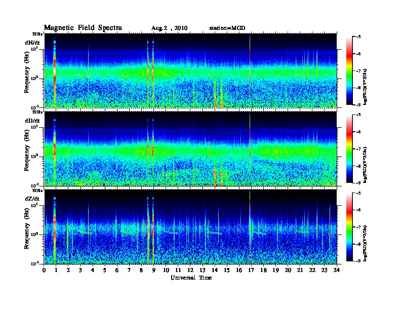Click the -8 tick on dD/dt color bar
The width and height of the screenshot is (401, 310).
pos(358,166)
